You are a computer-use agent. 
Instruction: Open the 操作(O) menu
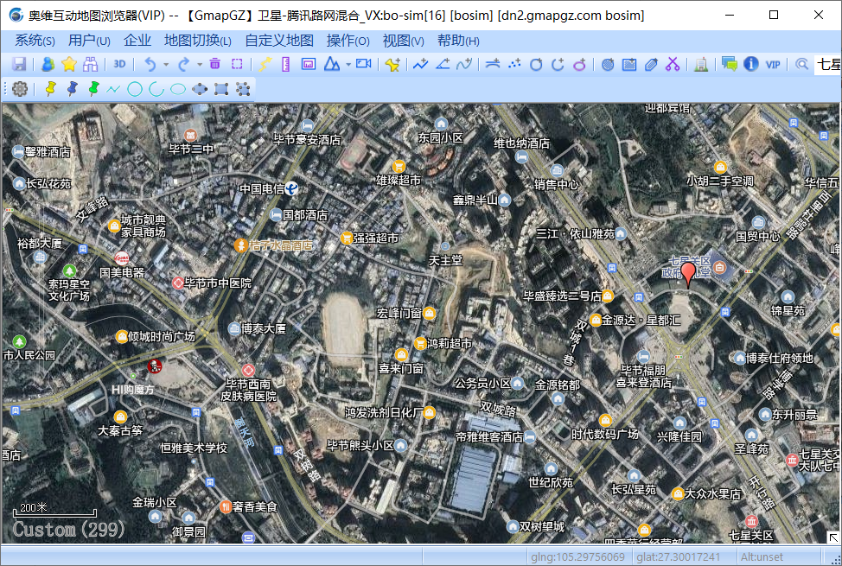click(x=348, y=41)
